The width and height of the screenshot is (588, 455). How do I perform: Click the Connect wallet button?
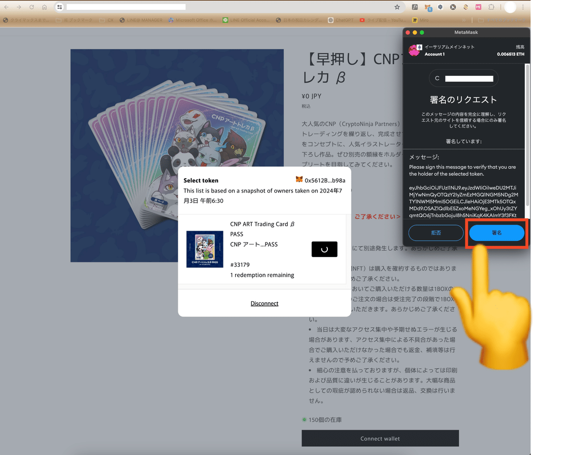tap(380, 438)
